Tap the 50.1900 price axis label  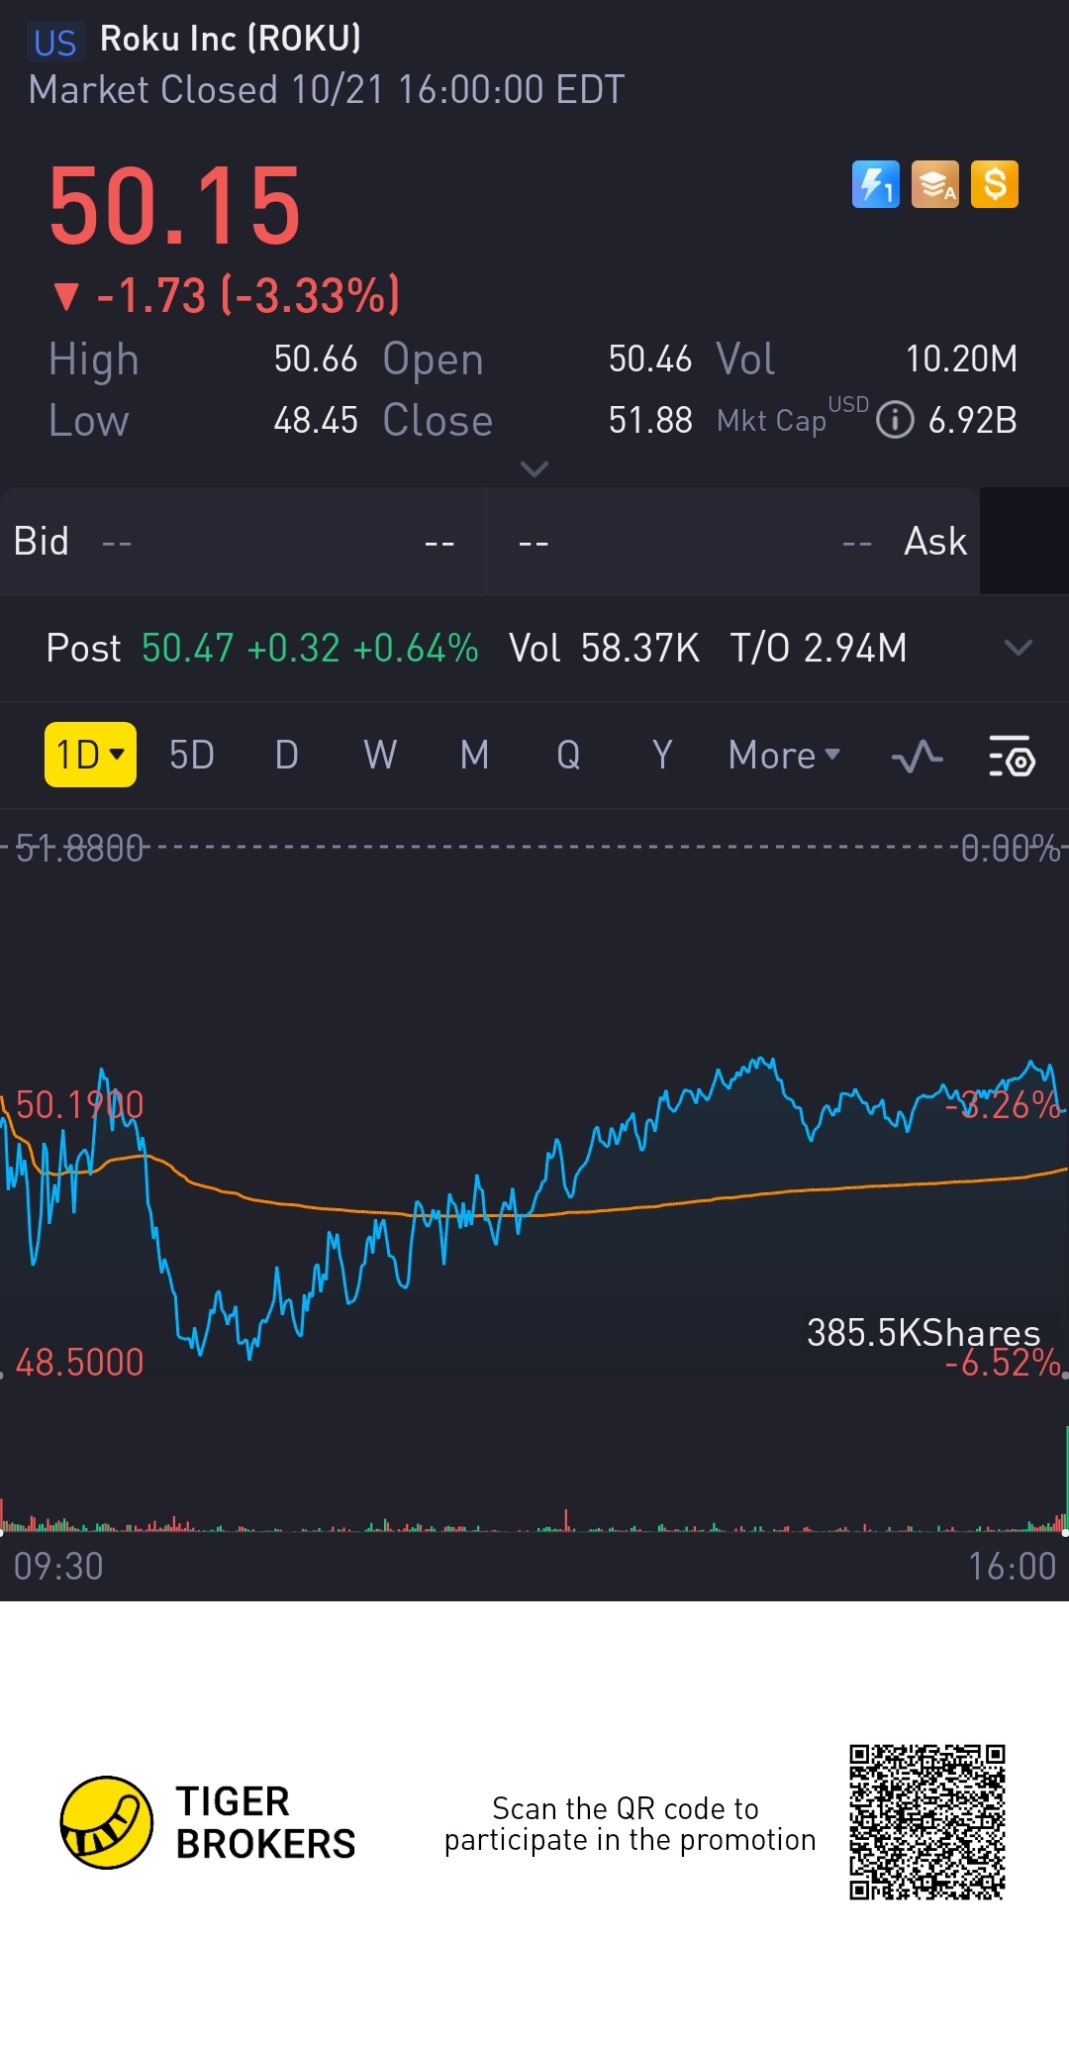(x=79, y=1104)
